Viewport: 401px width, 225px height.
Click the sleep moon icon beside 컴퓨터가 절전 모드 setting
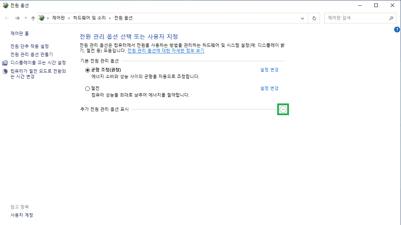pos(5,70)
